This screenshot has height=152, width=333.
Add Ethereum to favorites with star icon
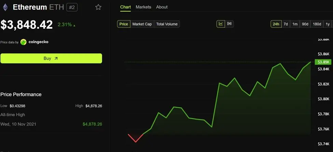pos(98,7)
